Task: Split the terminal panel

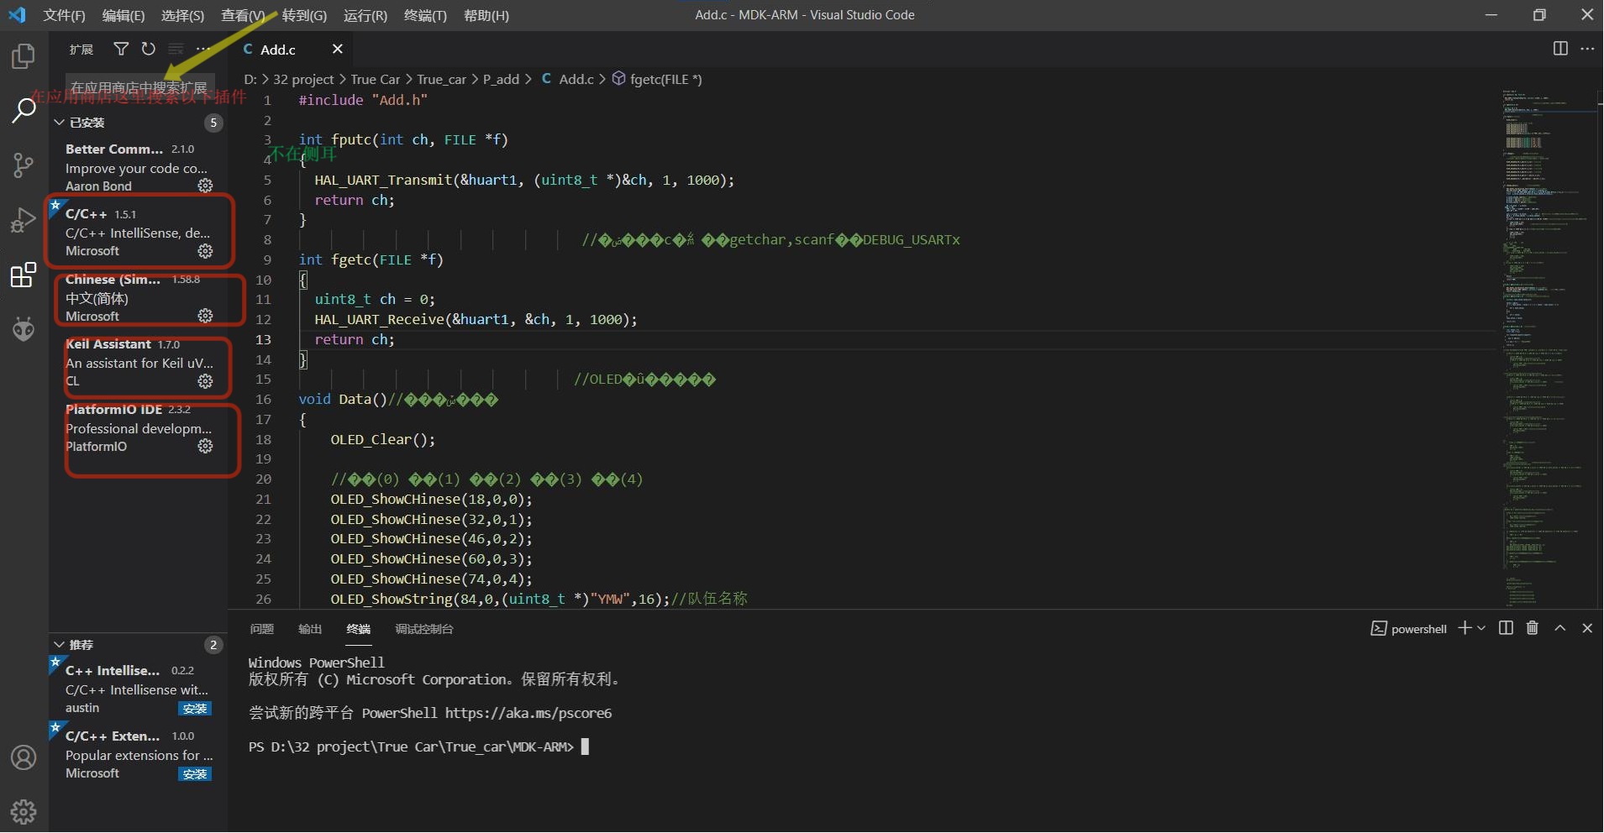Action: click(1506, 628)
